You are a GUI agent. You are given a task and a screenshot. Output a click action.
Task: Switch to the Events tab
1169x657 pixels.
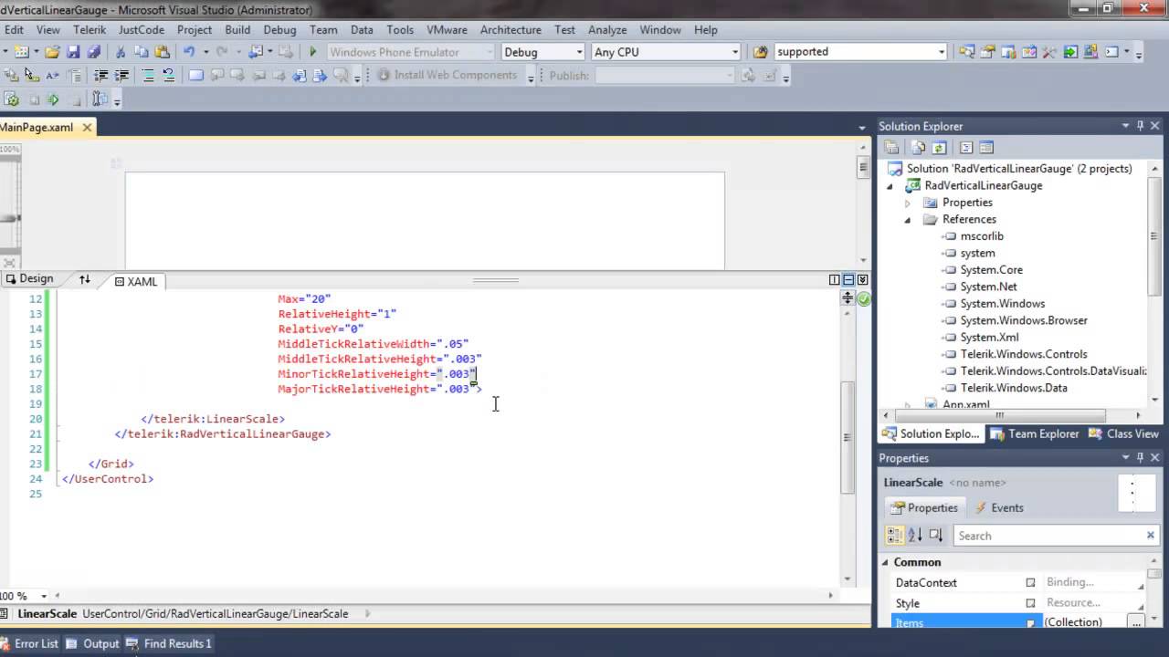click(999, 507)
